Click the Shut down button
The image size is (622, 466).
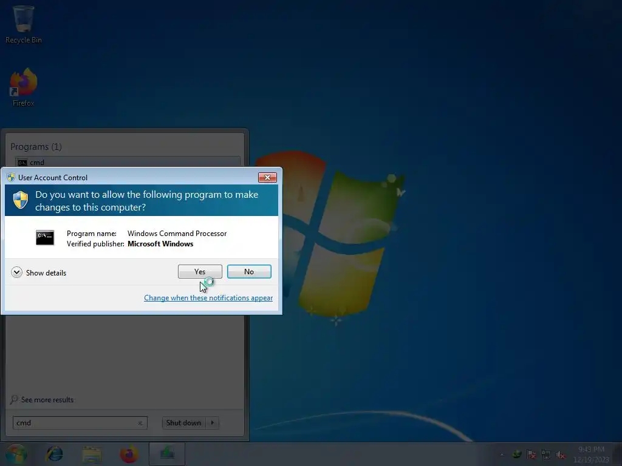pyautogui.click(x=183, y=423)
